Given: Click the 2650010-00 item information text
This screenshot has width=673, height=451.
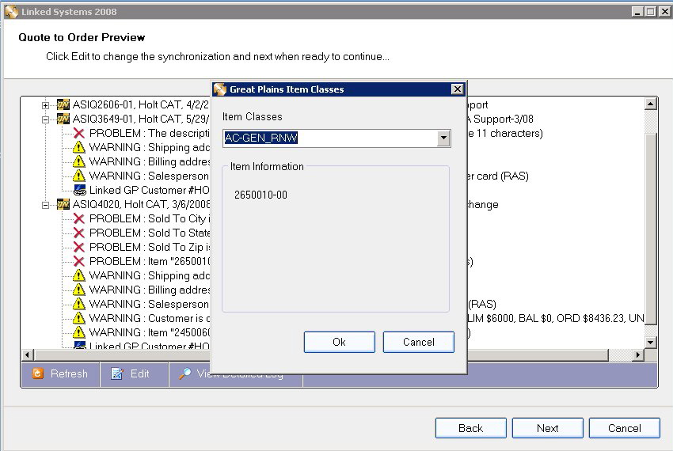Looking at the screenshot, I should tap(260, 195).
